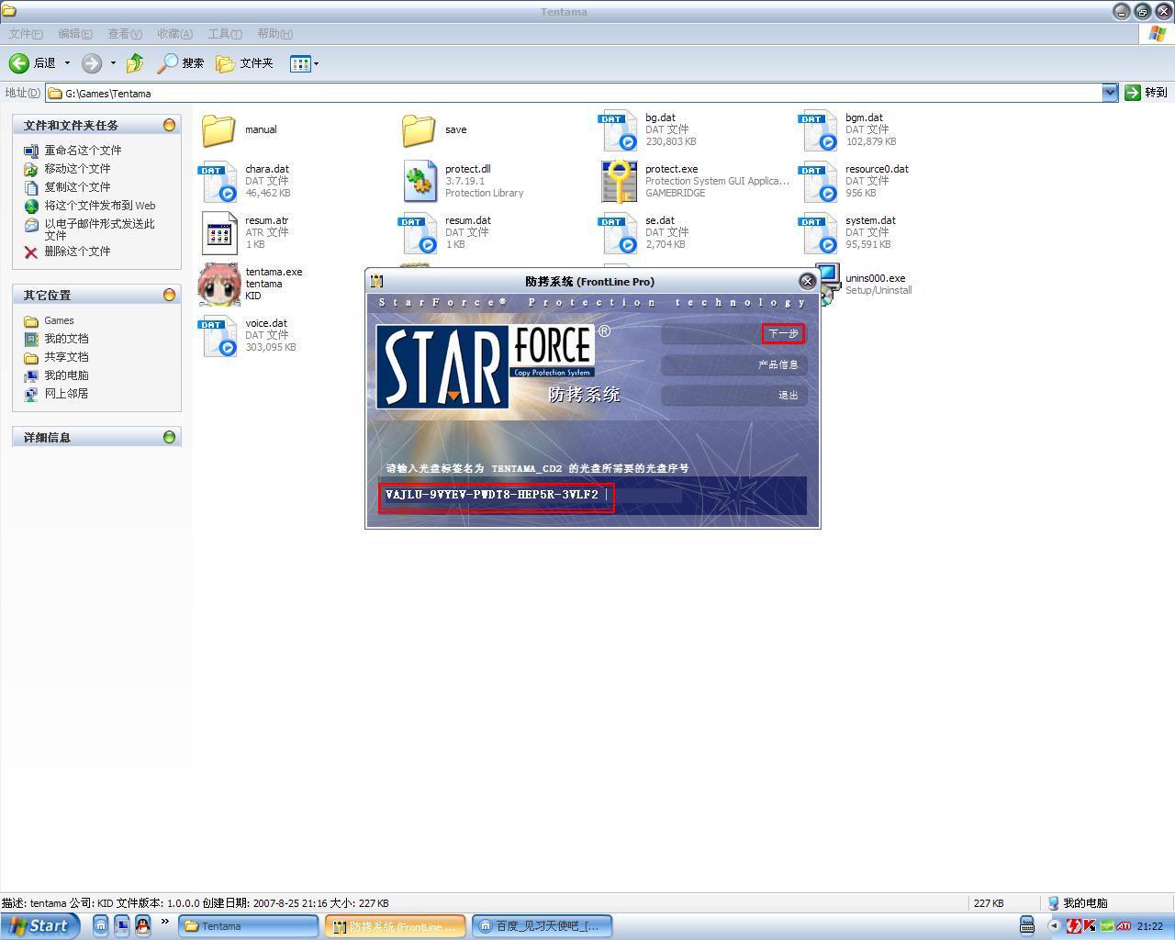This screenshot has height=940, width=1175.
Task: Select the resum.dat file icon
Action: [419, 233]
